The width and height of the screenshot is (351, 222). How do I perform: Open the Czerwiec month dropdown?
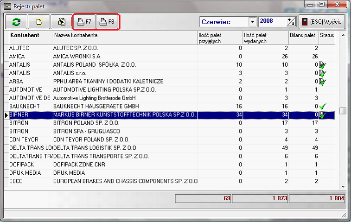252,22
